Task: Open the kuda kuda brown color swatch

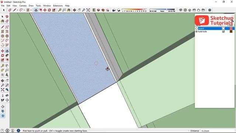Action: point(231,31)
